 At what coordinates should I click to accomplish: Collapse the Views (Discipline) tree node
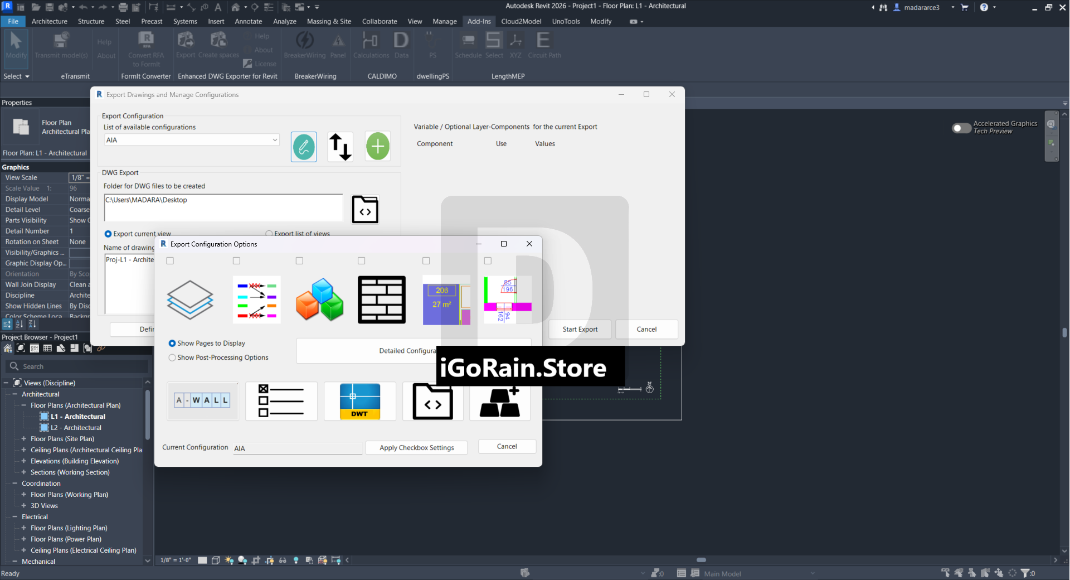(x=6, y=383)
